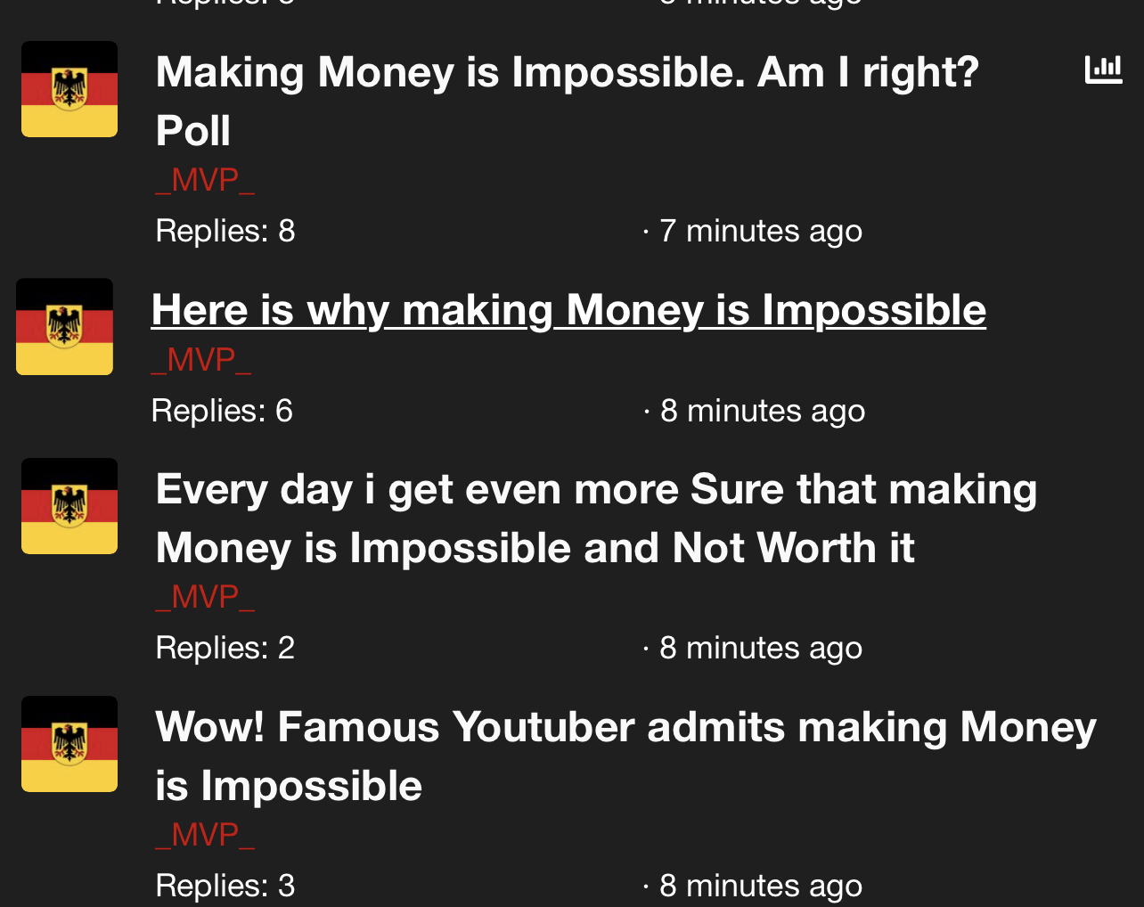Image resolution: width=1144 pixels, height=907 pixels.
Task: Click 'Replies: 8' count on Poll thread
Action: [x=225, y=231]
